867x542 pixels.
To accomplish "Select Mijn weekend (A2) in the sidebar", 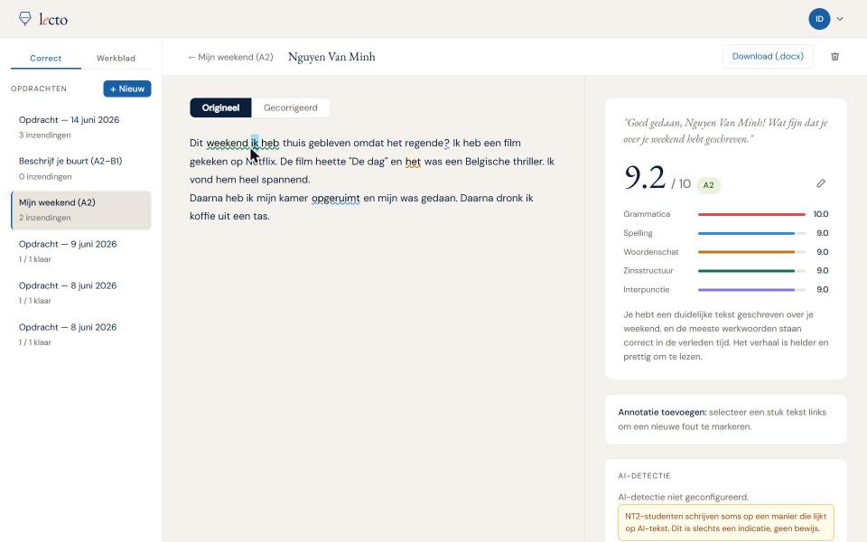I will click(80, 210).
